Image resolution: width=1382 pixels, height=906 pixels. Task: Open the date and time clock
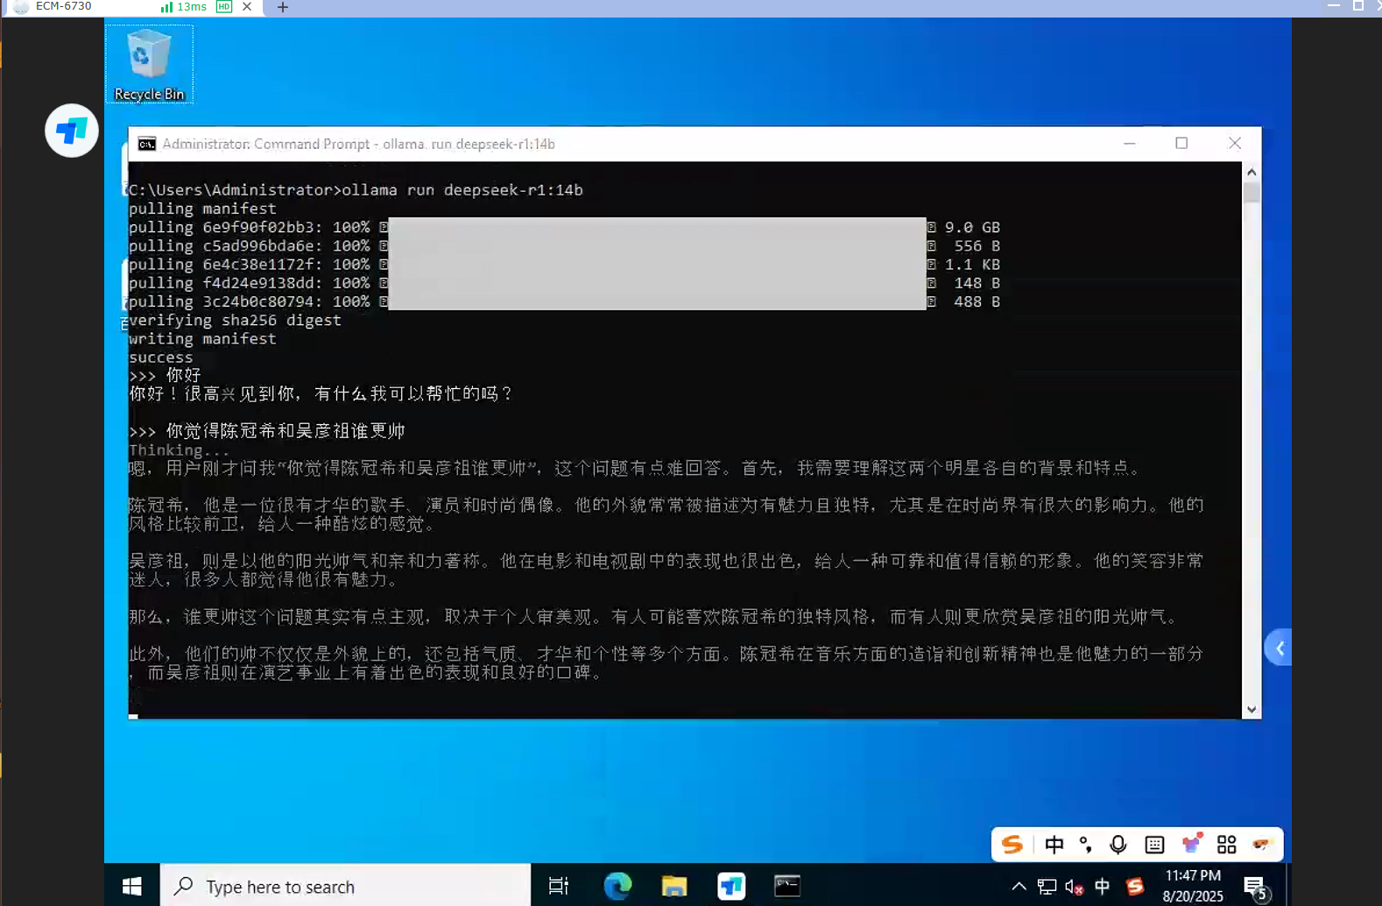pos(1193,886)
